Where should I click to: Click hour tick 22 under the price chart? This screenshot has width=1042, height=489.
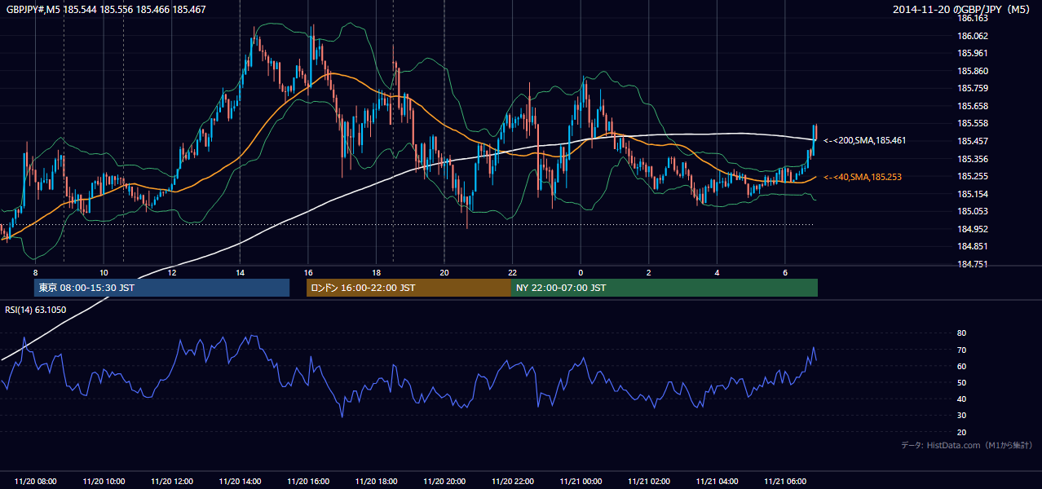click(x=512, y=272)
